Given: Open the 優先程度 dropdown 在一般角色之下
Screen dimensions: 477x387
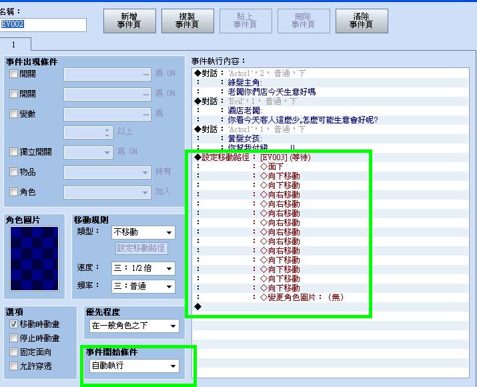Looking at the screenshot, I should (x=134, y=326).
